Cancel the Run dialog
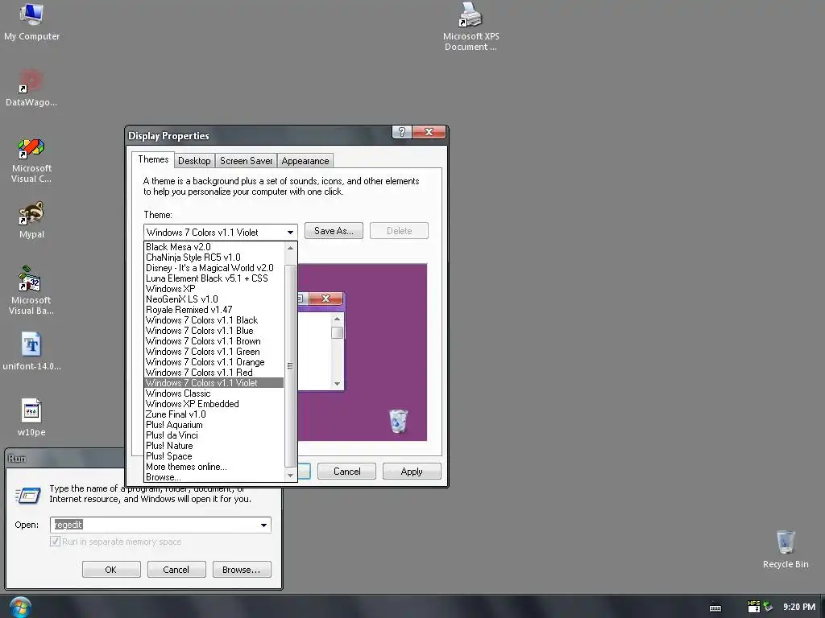This screenshot has width=825, height=618. (x=176, y=570)
